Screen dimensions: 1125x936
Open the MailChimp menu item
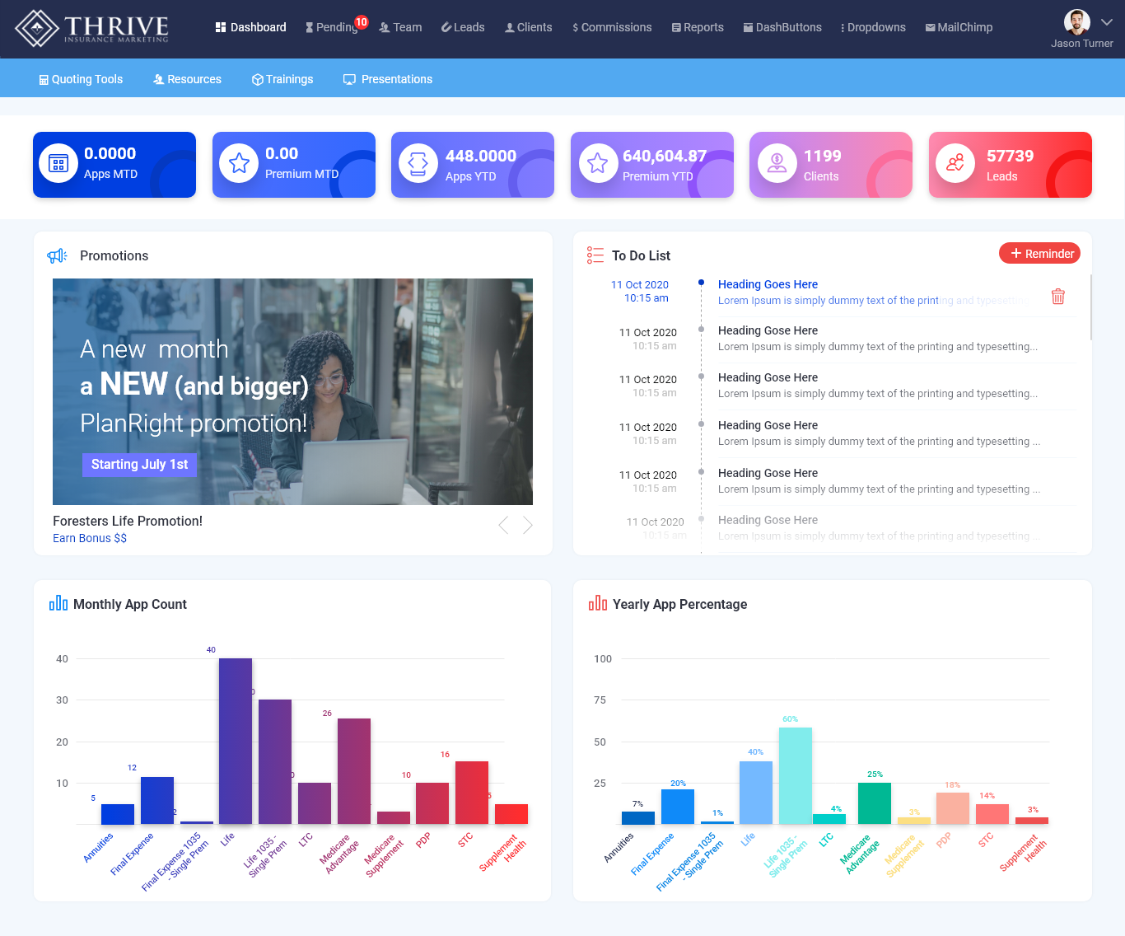959,27
